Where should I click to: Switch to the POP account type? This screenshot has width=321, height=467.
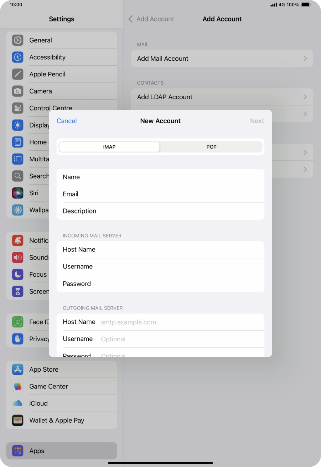(211, 147)
